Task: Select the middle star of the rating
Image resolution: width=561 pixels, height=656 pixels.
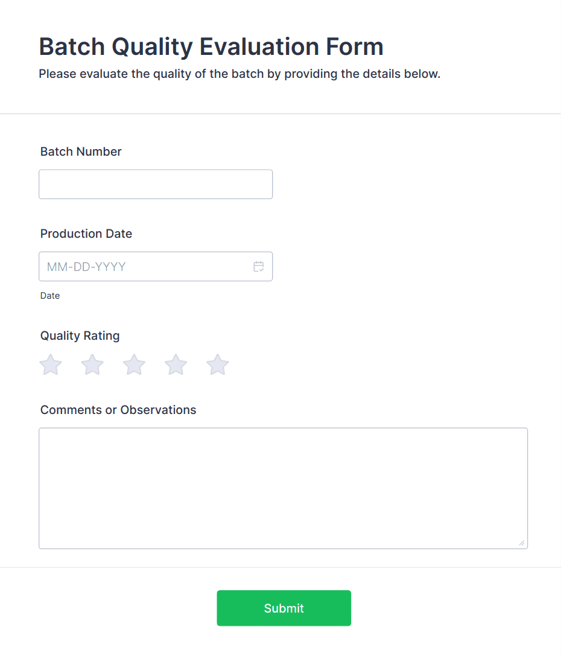Action: (x=133, y=365)
